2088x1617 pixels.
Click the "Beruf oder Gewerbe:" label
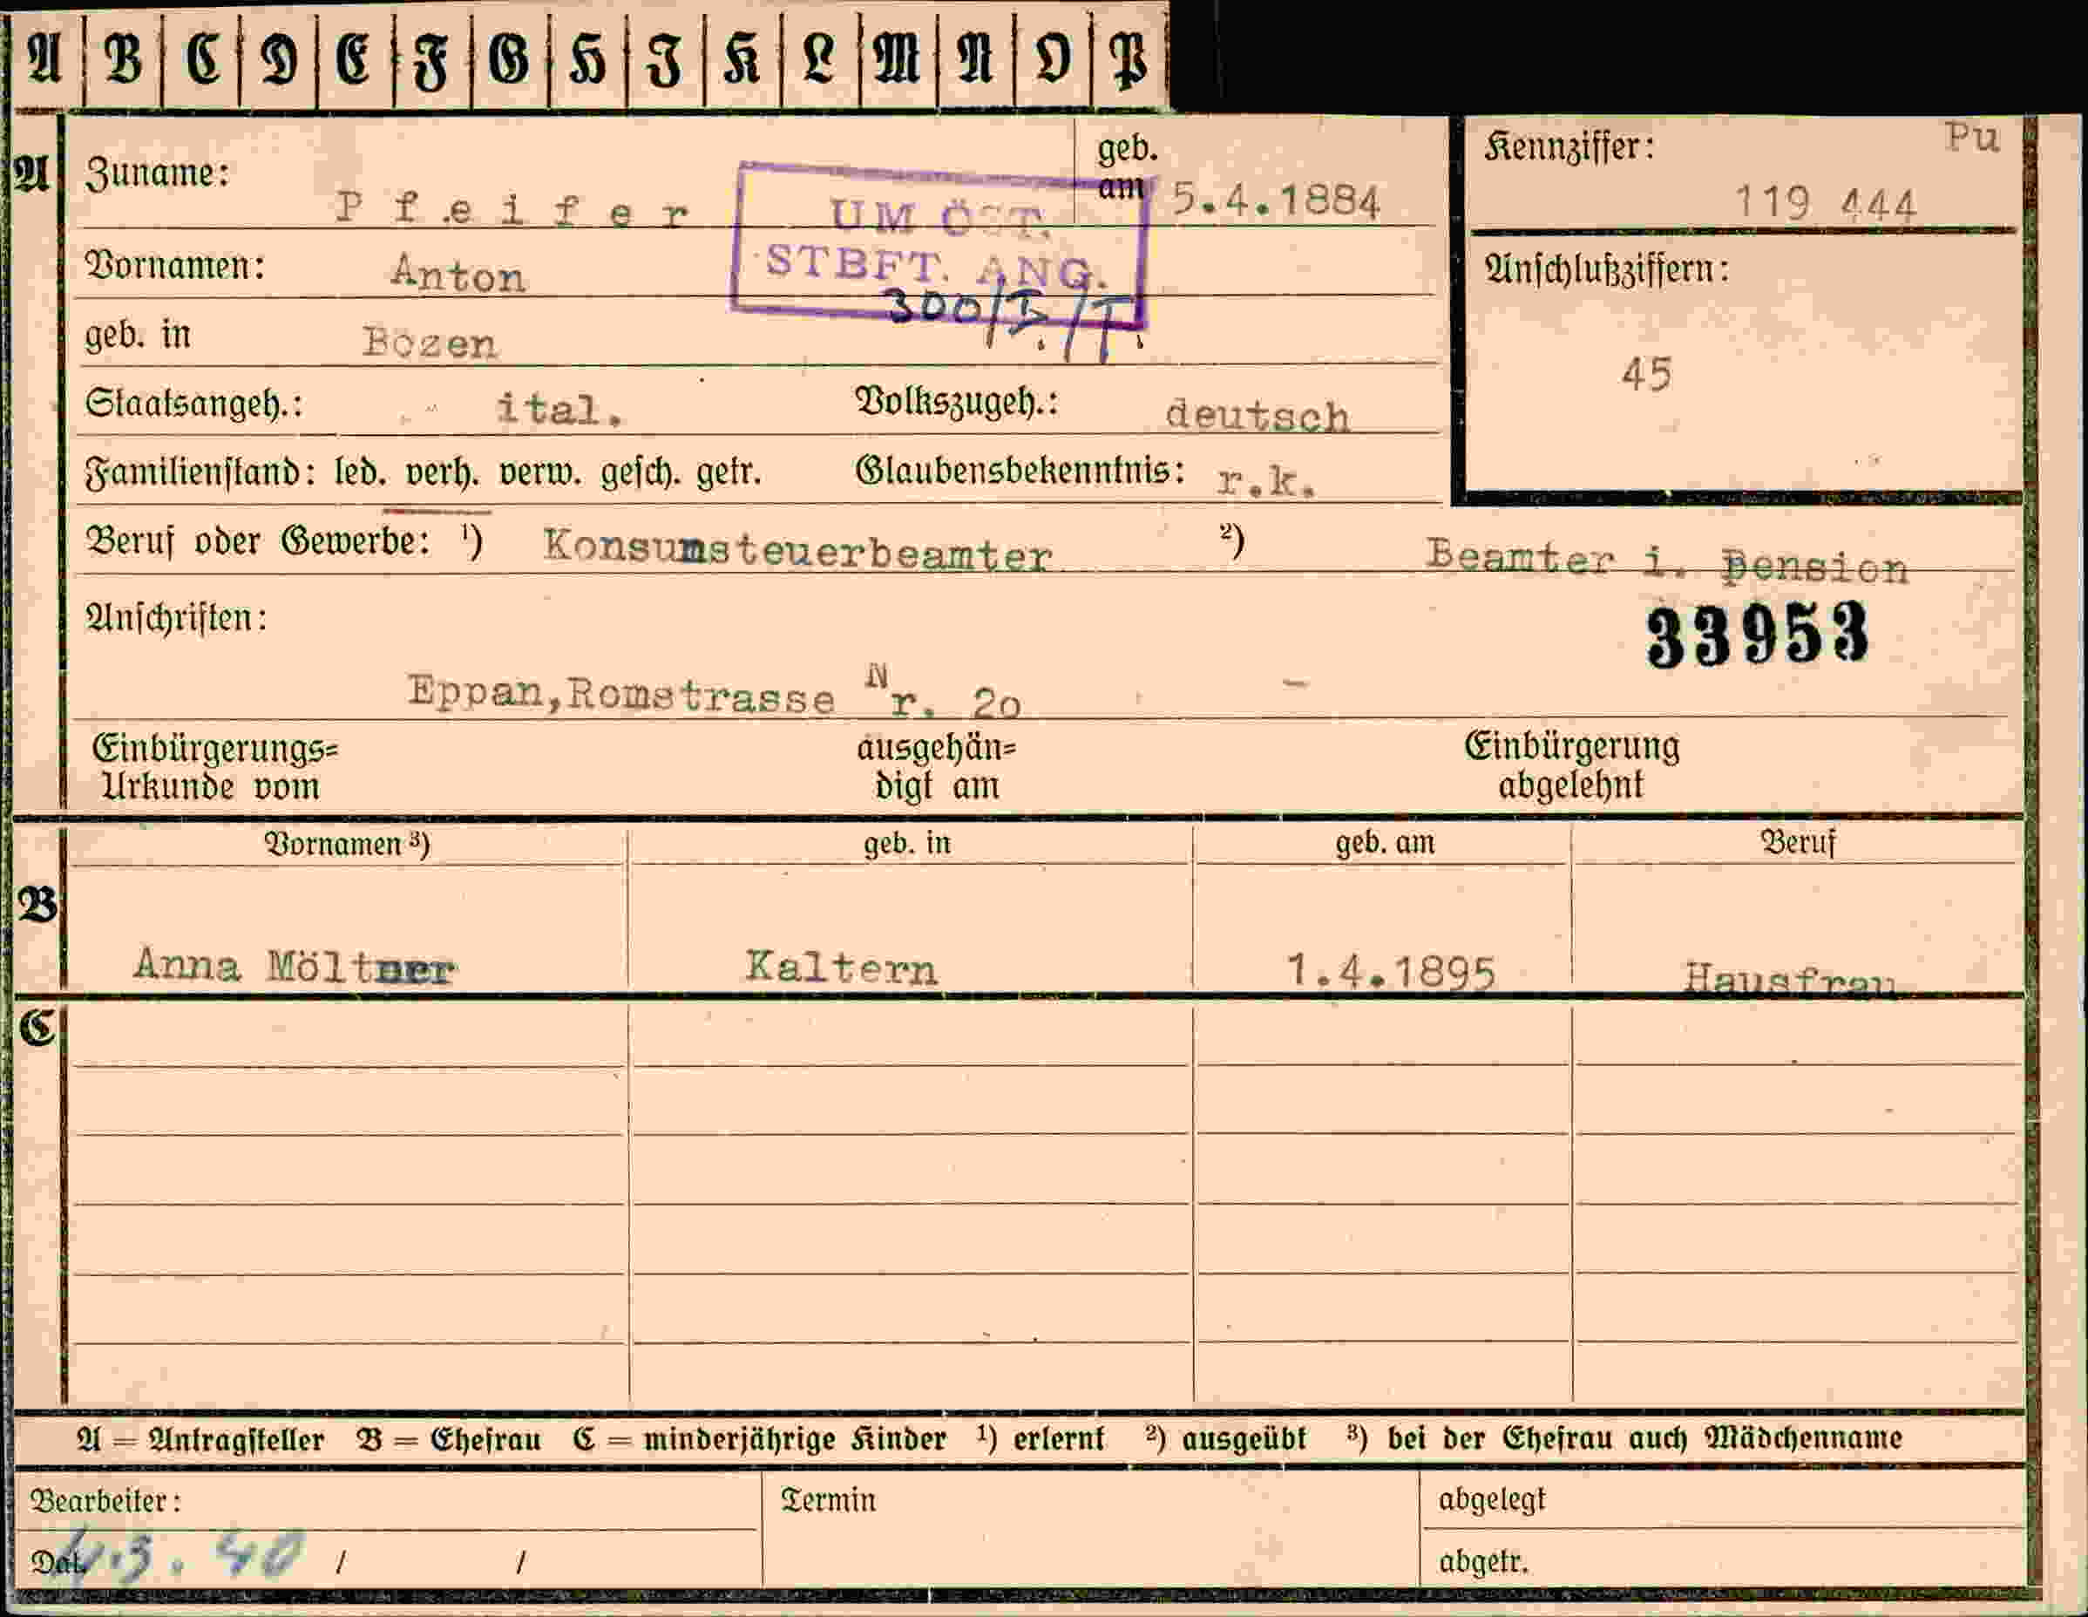pyautogui.click(x=257, y=542)
